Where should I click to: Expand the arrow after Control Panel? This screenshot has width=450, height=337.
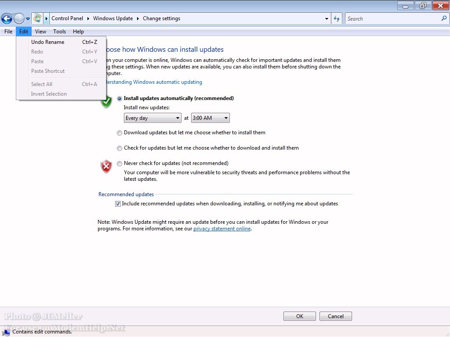coord(88,18)
